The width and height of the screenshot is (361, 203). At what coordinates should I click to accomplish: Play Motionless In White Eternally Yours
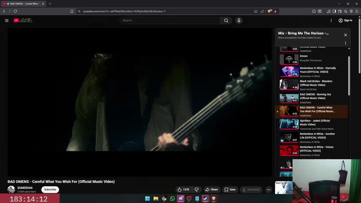coord(312,72)
